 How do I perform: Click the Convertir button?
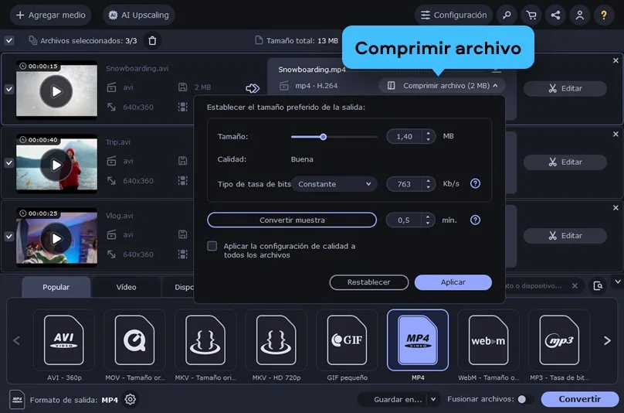click(x=579, y=399)
